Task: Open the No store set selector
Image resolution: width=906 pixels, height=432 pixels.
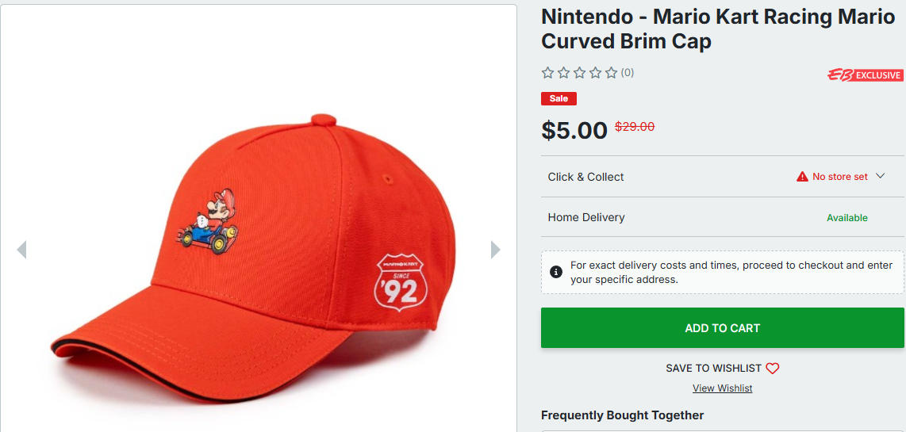Action: click(x=839, y=177)
